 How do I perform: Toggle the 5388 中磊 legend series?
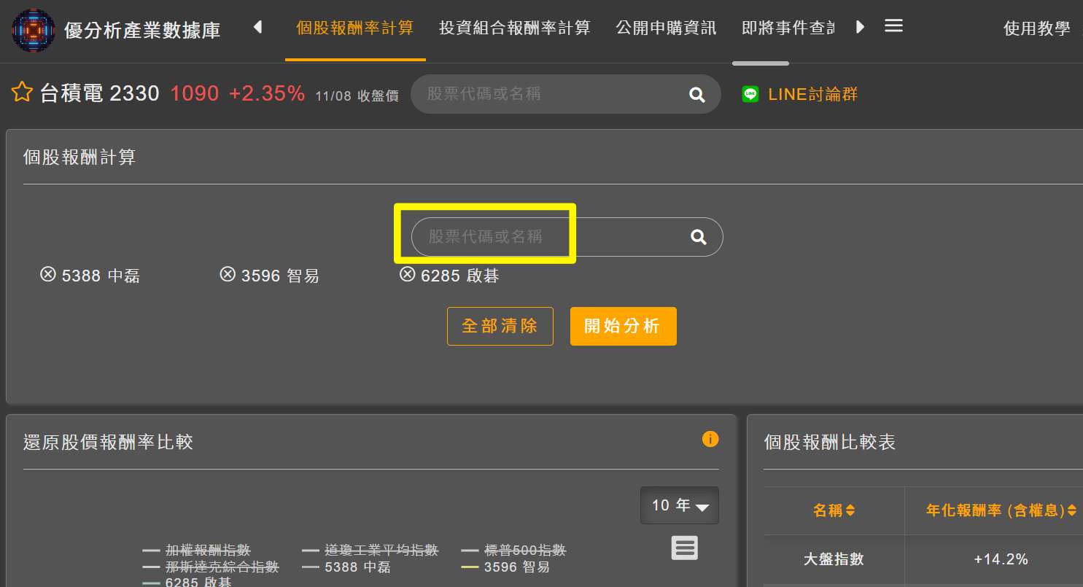click(346, 567)
